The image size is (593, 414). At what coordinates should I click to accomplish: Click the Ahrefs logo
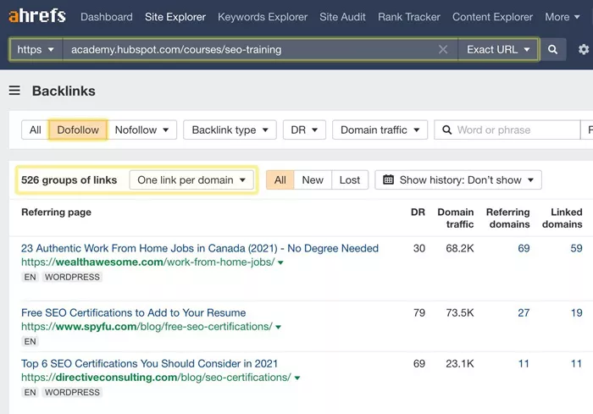tap(37, 16)
